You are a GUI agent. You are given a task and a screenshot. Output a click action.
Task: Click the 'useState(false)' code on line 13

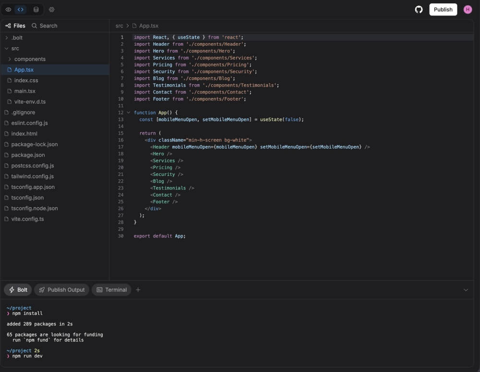[281, 120]
